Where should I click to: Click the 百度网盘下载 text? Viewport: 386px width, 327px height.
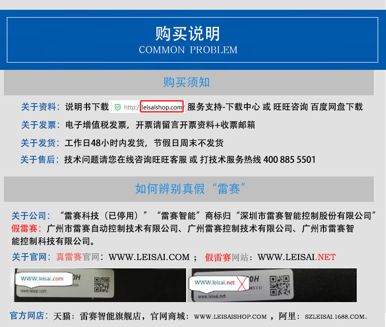coord(337,107)
